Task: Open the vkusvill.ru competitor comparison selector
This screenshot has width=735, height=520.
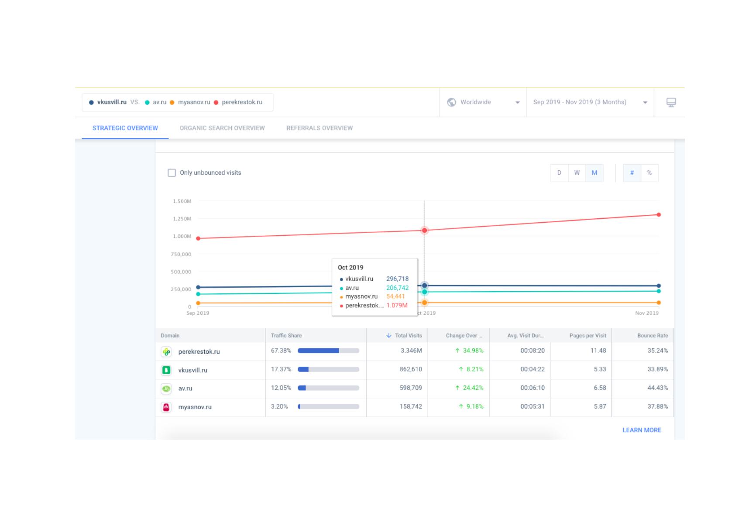Action: (178, 102)
